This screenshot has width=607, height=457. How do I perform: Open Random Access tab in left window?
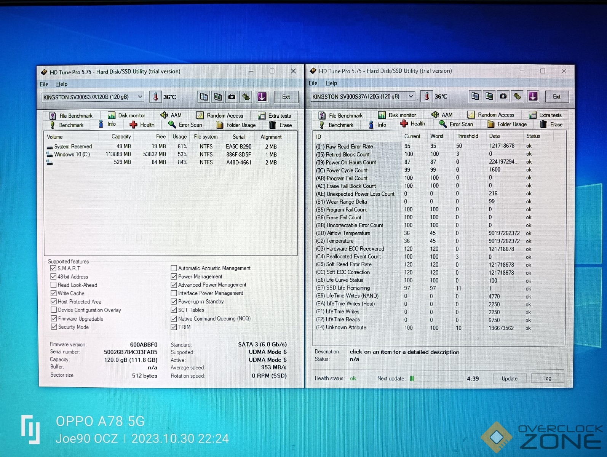(x=220, y=115)
